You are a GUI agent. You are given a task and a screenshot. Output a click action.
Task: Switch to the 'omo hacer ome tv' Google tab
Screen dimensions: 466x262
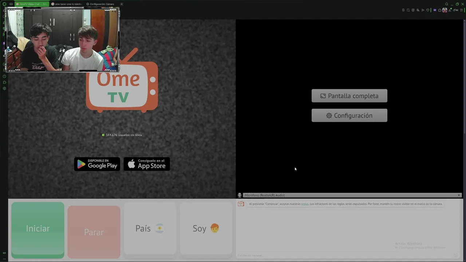[67, 4]
